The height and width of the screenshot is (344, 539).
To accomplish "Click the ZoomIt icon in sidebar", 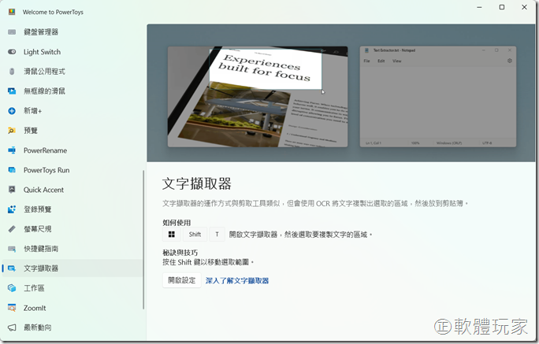I will (x=12, y=308).
